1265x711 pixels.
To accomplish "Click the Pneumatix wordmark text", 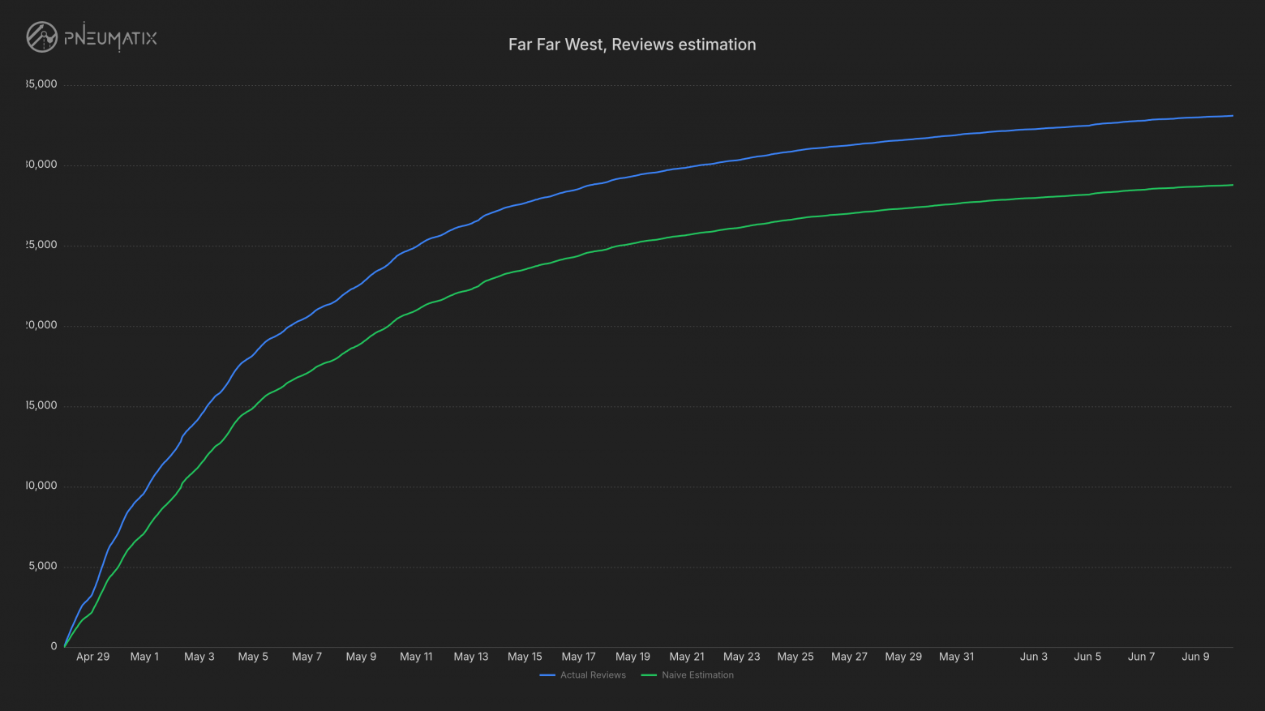I will click(110, 37).
